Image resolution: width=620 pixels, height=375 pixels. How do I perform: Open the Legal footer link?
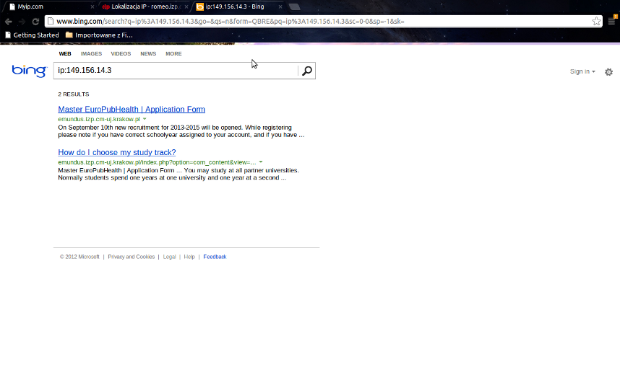169,257
